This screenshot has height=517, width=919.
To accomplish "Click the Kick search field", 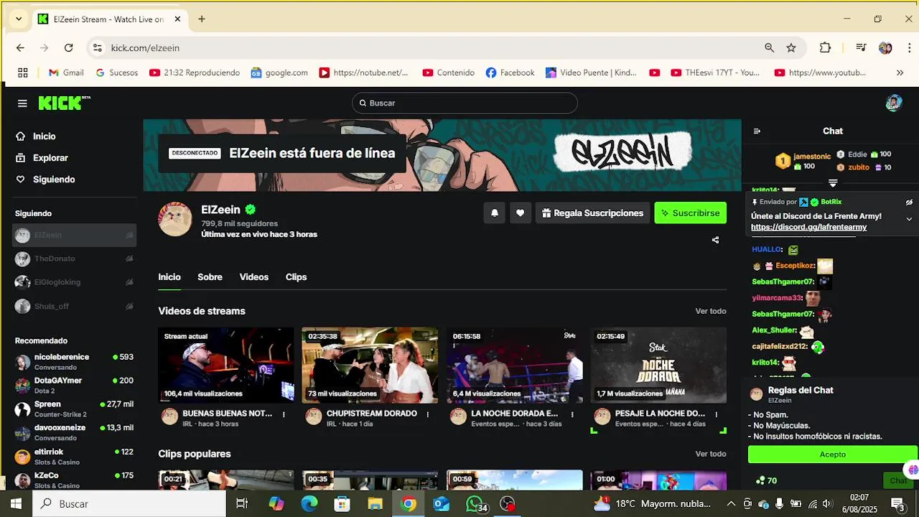I will [x=465, y=103].
